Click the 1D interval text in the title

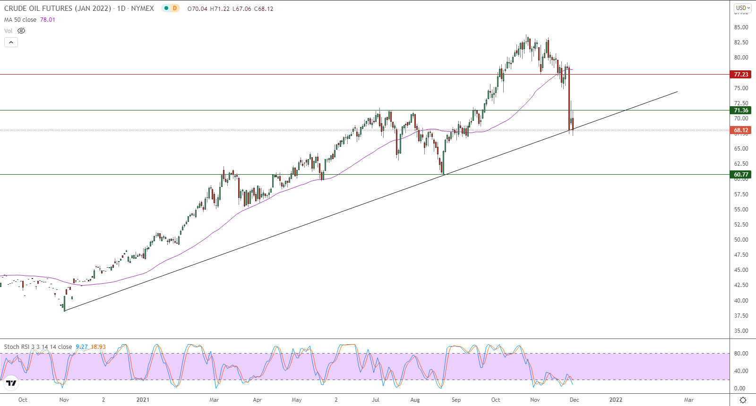tap(121, 8)
